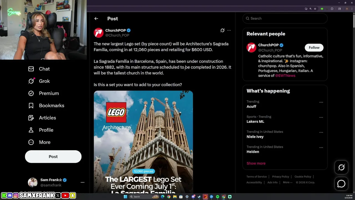Open @EWTNews mention link
The height and width of the screenshot is (200, 355).
(x=285, y=76)
